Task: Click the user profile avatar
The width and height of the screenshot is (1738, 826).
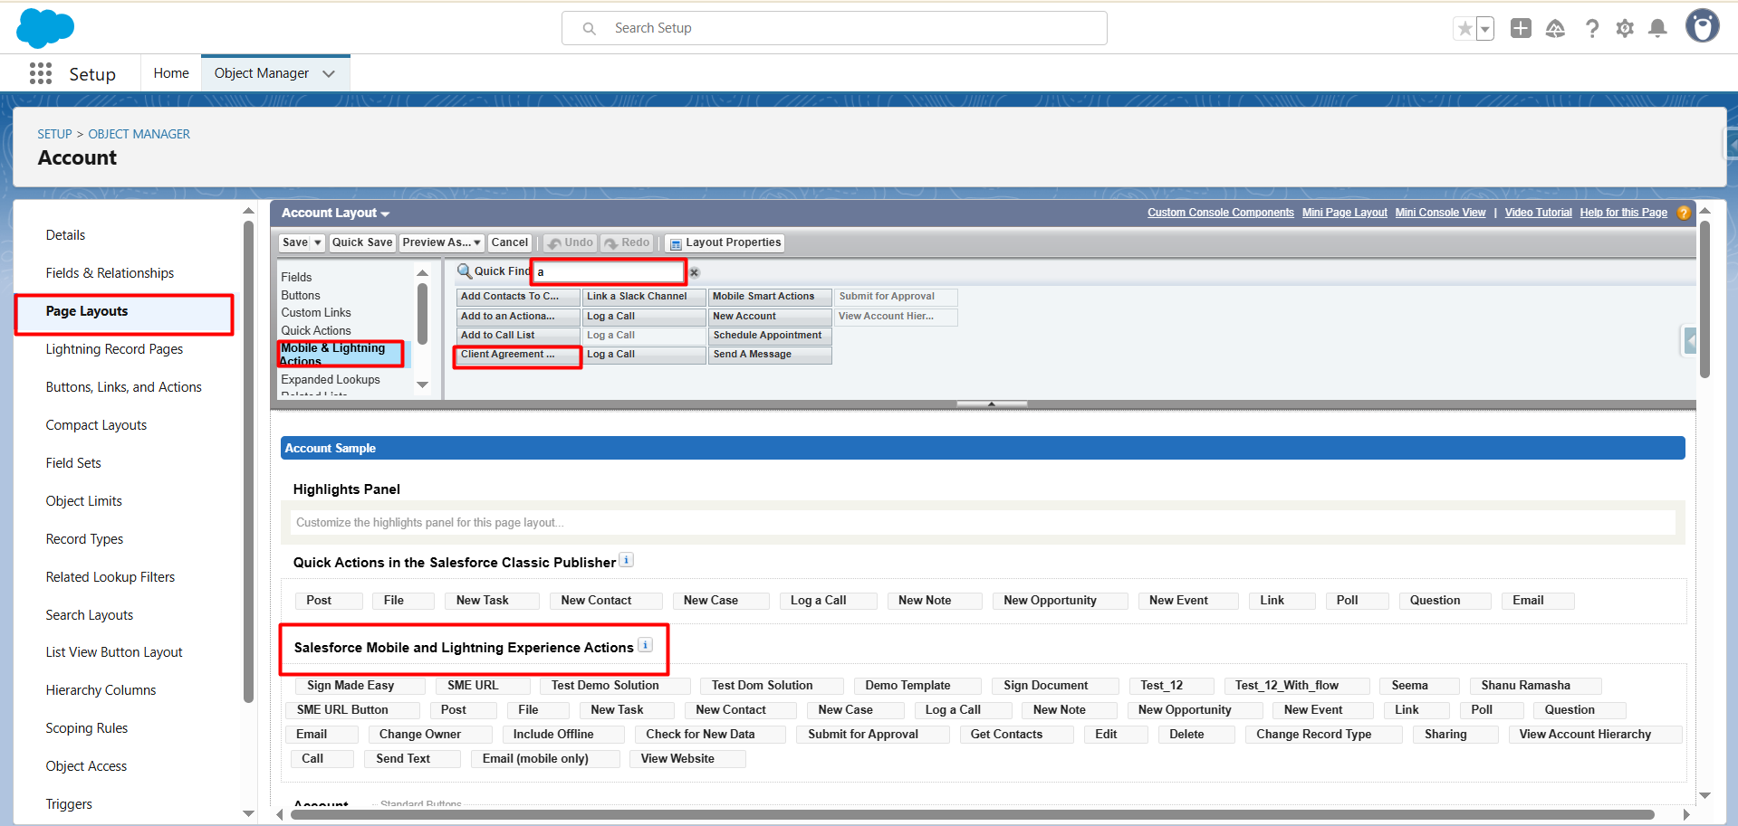Action: (x=1702, y=26)
